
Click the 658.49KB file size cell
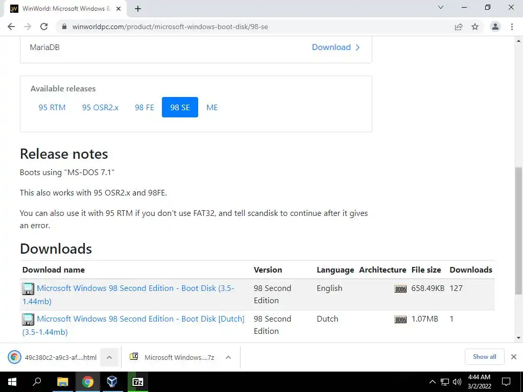point(427,288)
